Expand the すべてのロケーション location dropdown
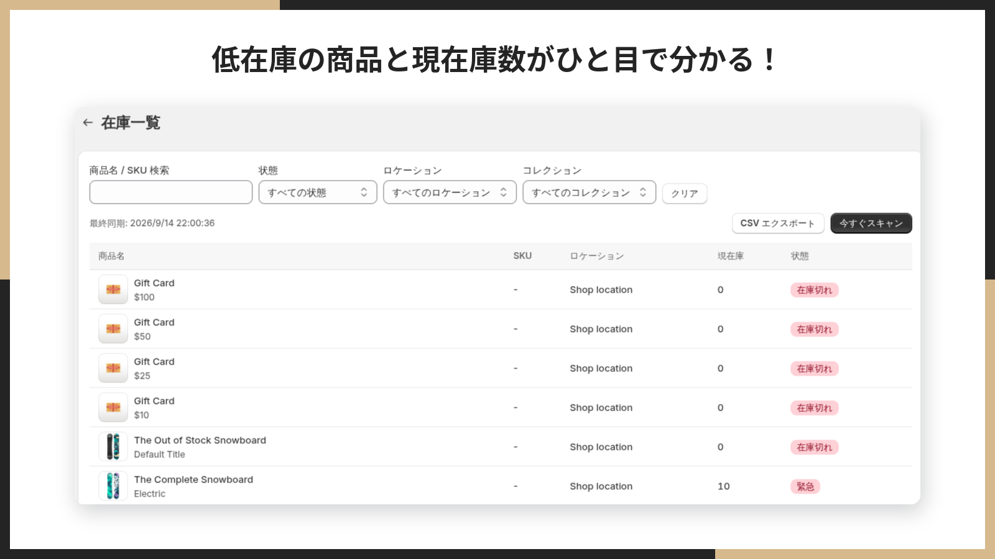Viewport: 995px width, 559px height. click(450, 193)
